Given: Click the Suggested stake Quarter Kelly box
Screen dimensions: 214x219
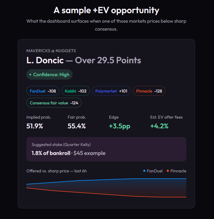Looking at the screenshot, I should 106,149.
